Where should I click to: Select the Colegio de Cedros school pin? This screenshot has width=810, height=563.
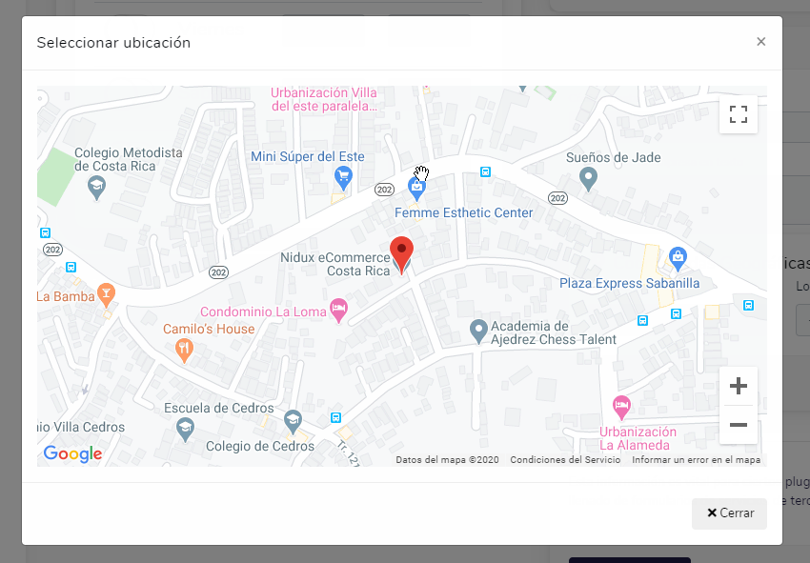[293, 422]
